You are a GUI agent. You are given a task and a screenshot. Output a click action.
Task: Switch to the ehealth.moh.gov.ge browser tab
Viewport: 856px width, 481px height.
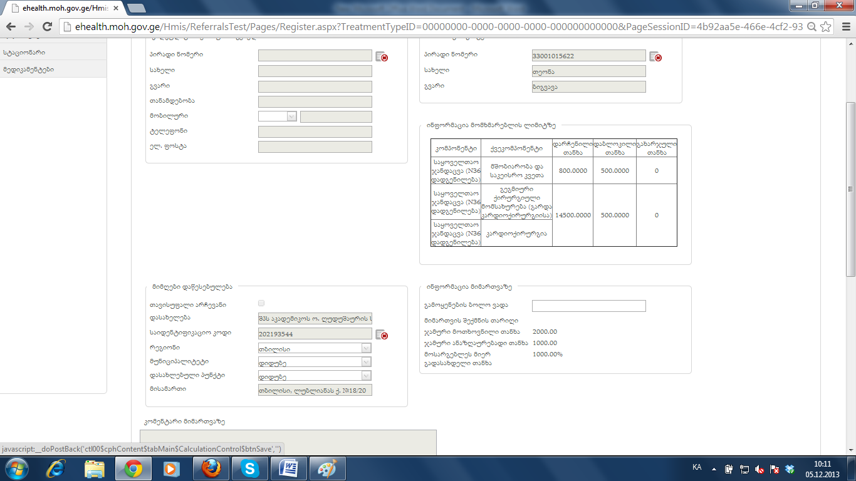(63, 8)
